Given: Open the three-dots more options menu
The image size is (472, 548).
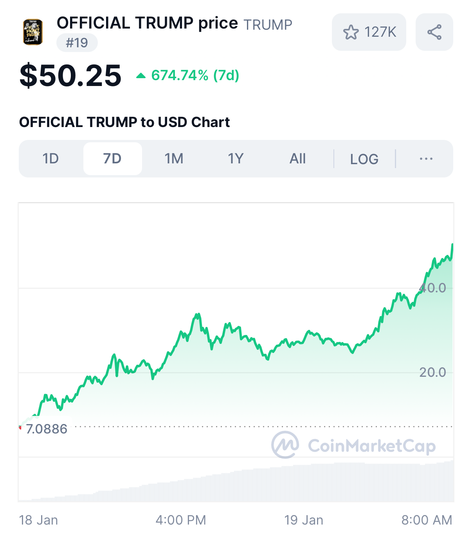Looking at the screenshot, I should [426, 159].
